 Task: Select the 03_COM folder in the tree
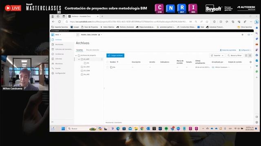tap(85, 71)
